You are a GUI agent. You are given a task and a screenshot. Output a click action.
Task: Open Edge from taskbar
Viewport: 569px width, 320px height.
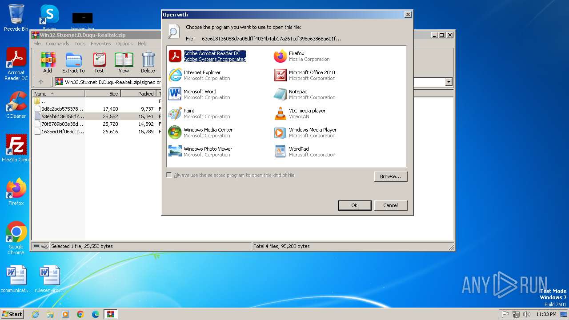96,314
